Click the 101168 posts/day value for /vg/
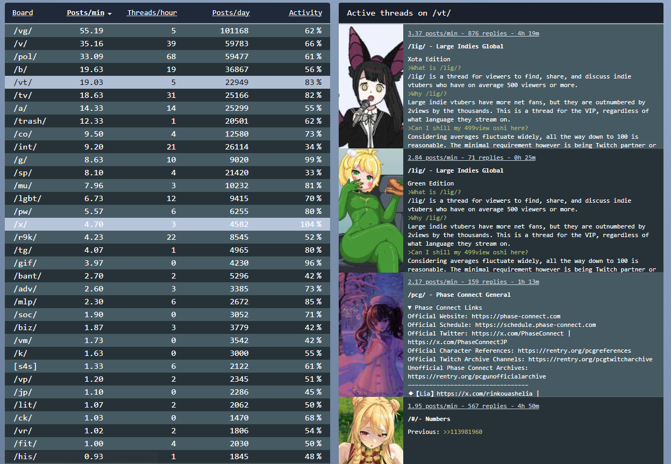671x464 pixels. pyautogui.click(x=234, y=31)
